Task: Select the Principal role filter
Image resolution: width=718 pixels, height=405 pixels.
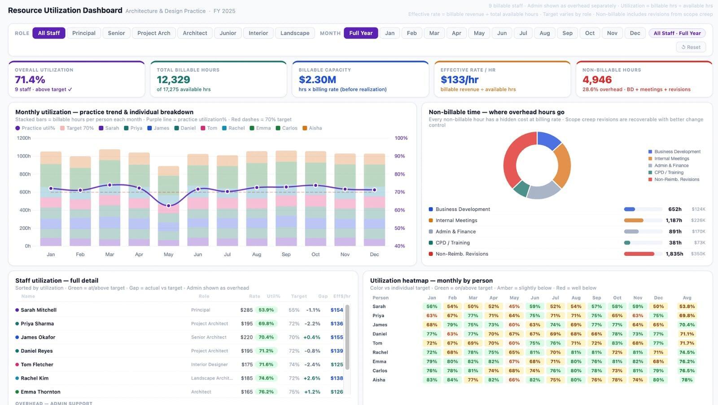Action: pyautogui.click(x=84, y=33)
